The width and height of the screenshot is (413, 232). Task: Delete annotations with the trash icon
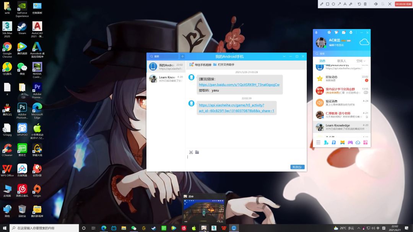coord(365,4)
